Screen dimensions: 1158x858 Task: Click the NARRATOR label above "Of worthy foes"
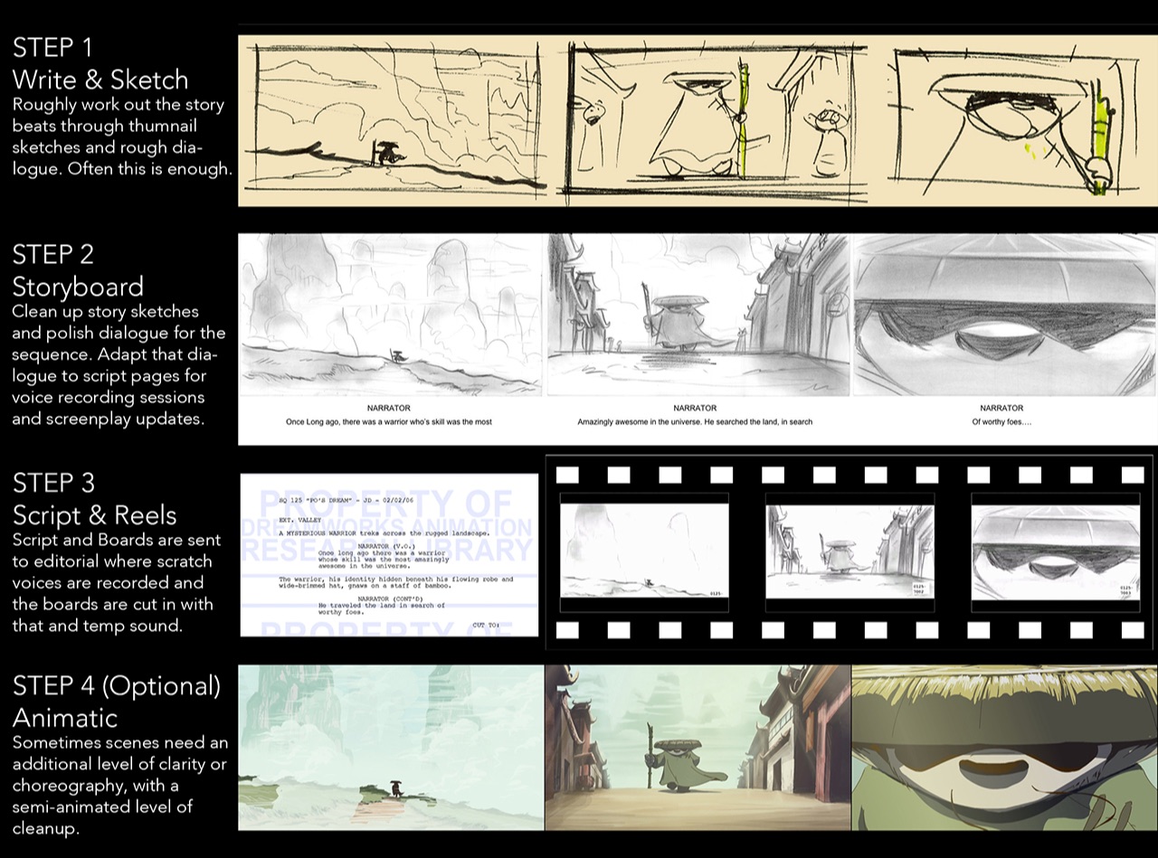click(x=1001, y=409)
